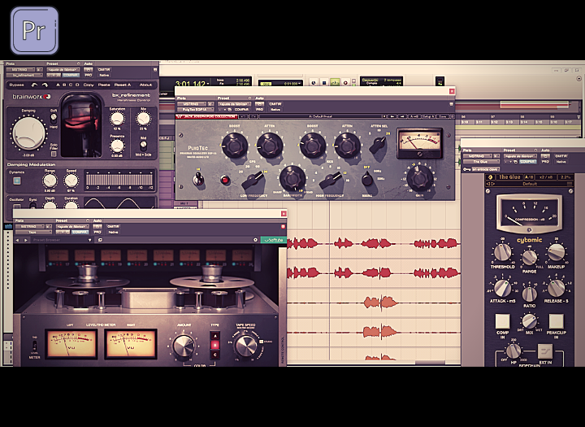Click the VU meter on PuigTec
The height and width of the screenshot is (427, 585).
pyautogui.click(x=420, y=142)
